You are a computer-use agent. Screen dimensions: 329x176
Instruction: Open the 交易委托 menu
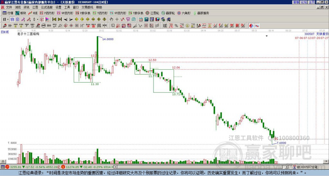(87, 7)
